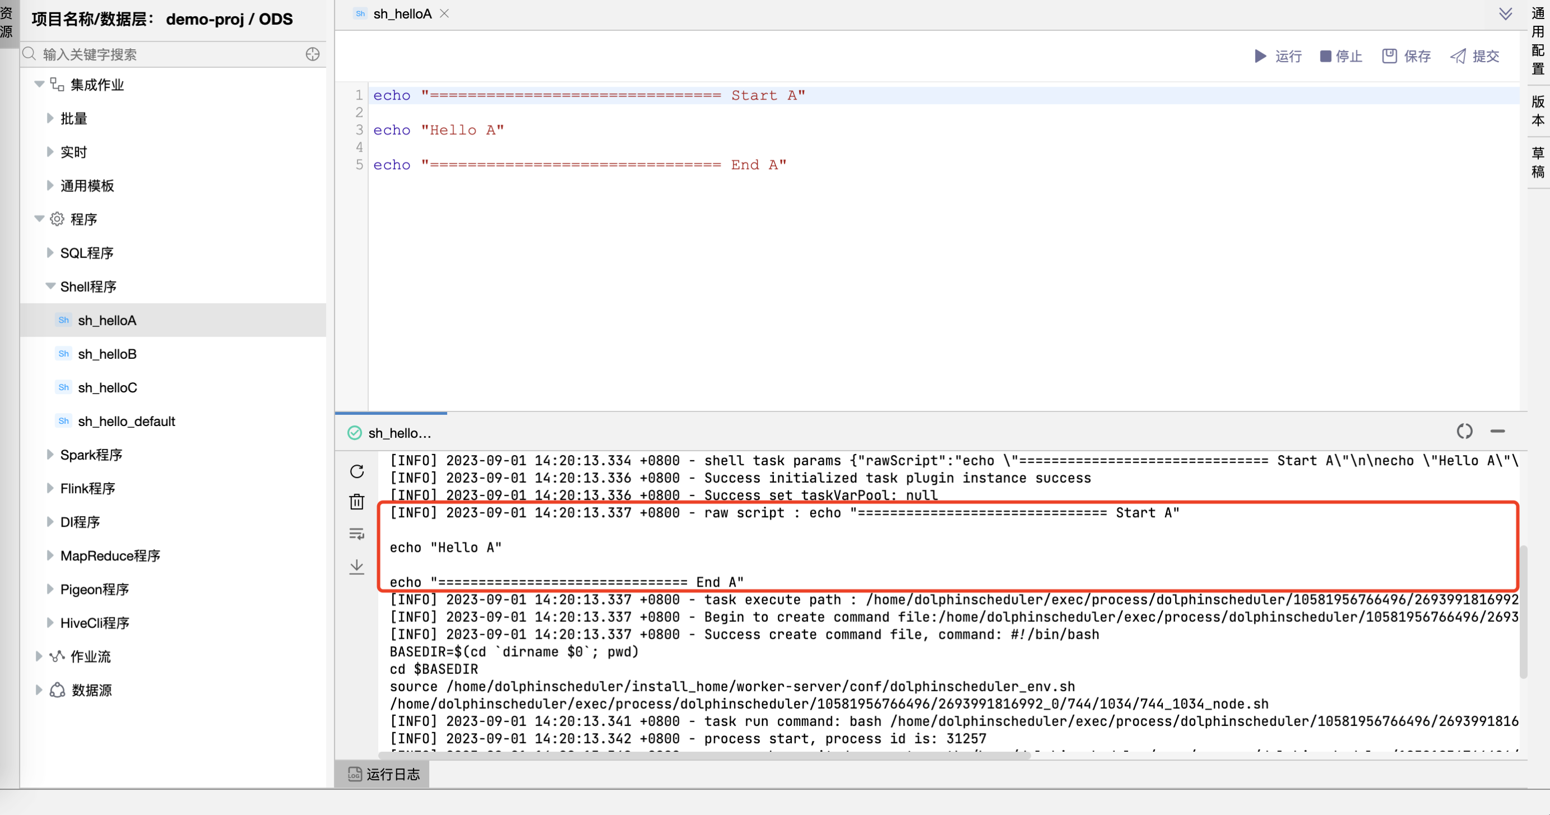
Task: Expand the 数据源 tree node
Action: (39, 690)
